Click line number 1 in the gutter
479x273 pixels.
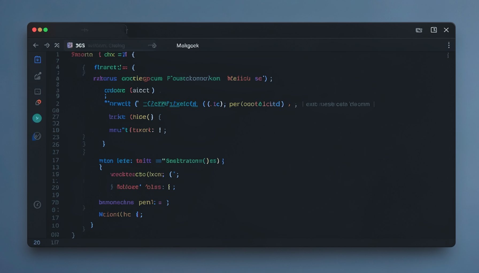coord(57,54)
